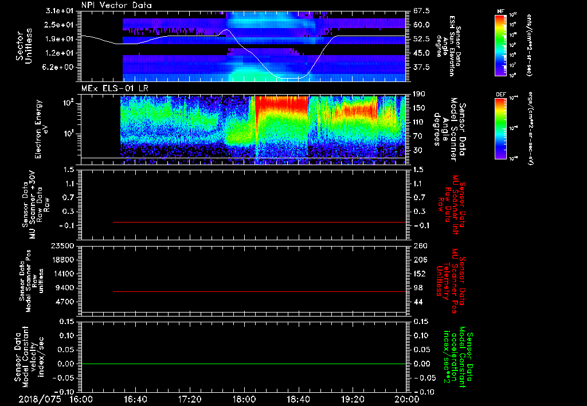Click the 45.0 sun elevation axis value
The width and height of the screenshot is (587, 406).
point(421,53)
